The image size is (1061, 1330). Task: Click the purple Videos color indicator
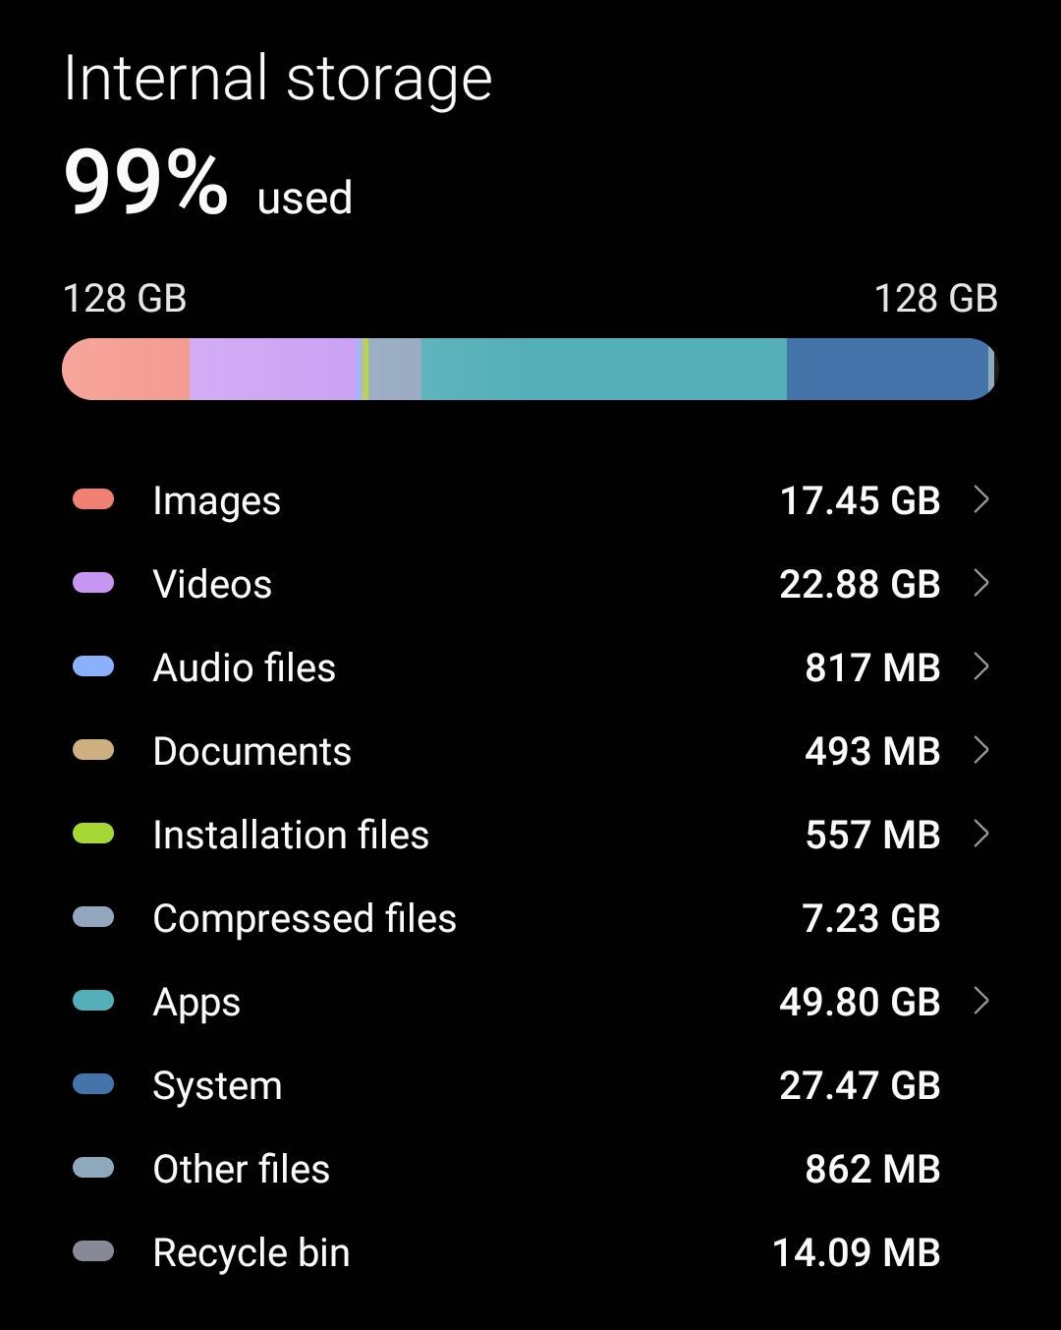click(x=93, y=584)
